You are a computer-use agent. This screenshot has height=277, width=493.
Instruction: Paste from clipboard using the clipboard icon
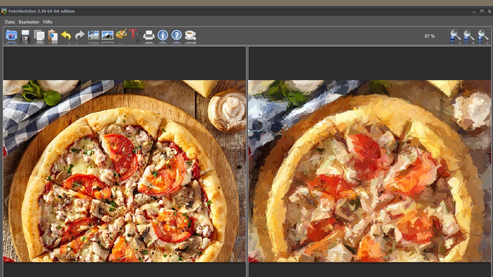tap(53, 36)
